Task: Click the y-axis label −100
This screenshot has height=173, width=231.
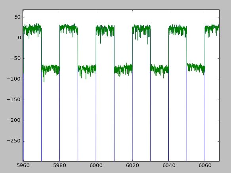Action: tap(14, 79)
